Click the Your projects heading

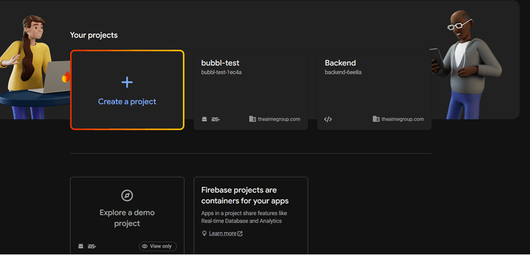94,35
